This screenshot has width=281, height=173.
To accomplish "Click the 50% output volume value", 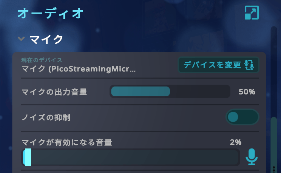I will [247, 92].
